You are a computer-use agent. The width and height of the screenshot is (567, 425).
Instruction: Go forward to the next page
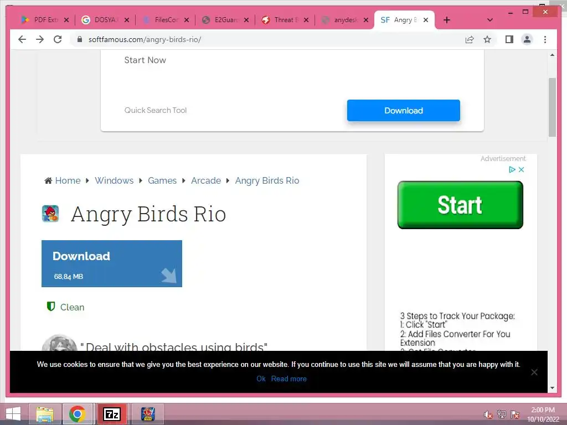click(40, 39)
